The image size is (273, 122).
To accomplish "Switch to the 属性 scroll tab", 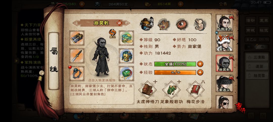I will [x=54, y=61].
